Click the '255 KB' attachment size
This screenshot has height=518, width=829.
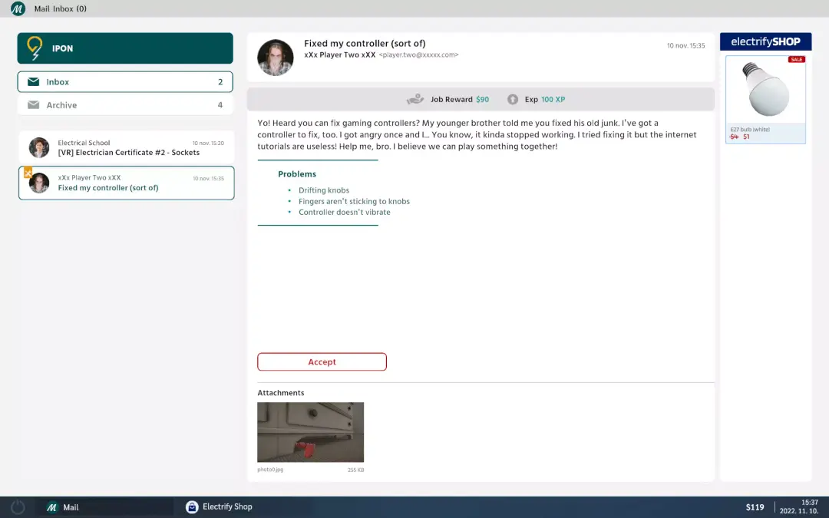pyautogui.click(x=356, y=470)
